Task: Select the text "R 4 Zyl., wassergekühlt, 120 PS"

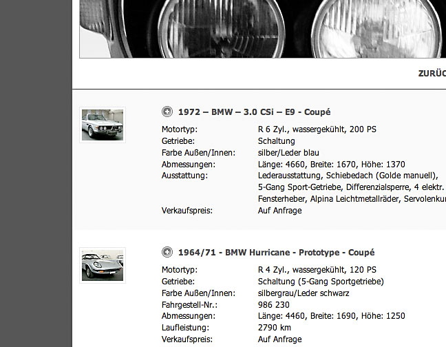Action: 317,270
